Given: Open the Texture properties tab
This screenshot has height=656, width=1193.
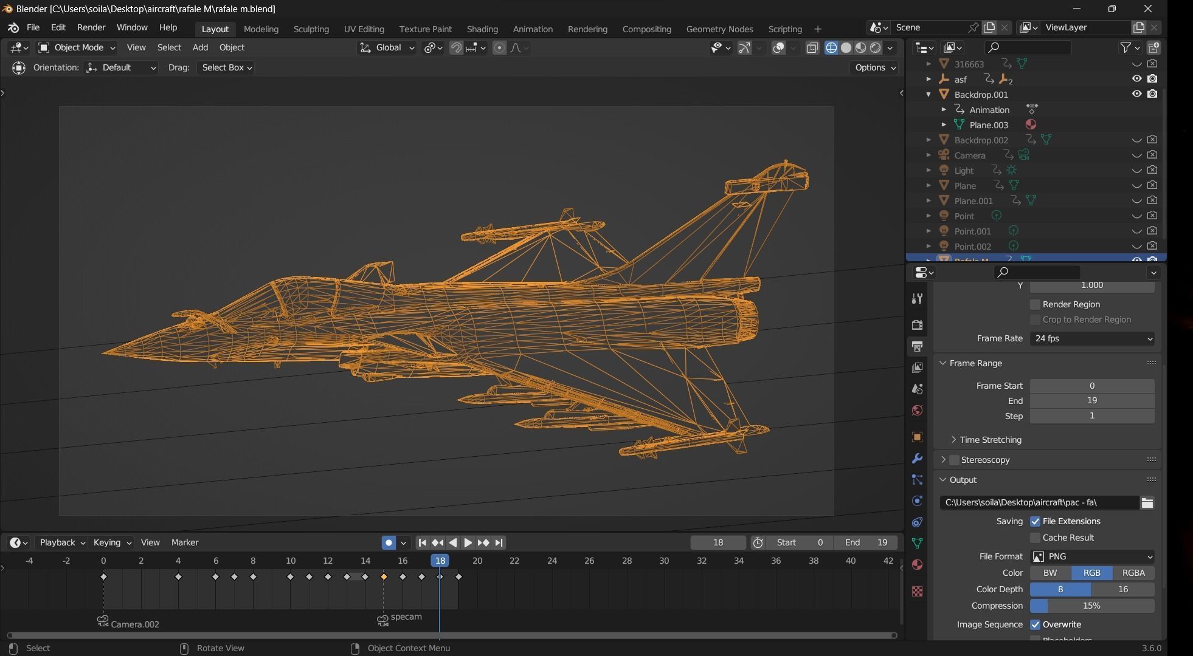Looking at the screenshot, I should tap(917, 591).
